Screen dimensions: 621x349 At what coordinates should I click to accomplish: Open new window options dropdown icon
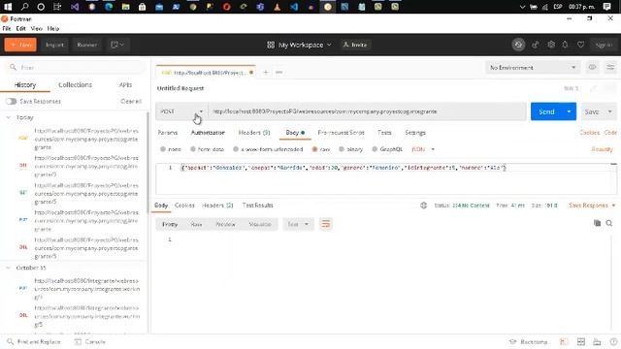pos(117,45)
